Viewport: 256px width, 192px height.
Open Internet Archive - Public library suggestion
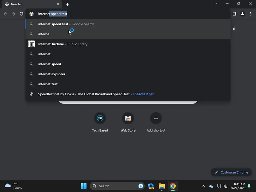(x=128, y=44)
